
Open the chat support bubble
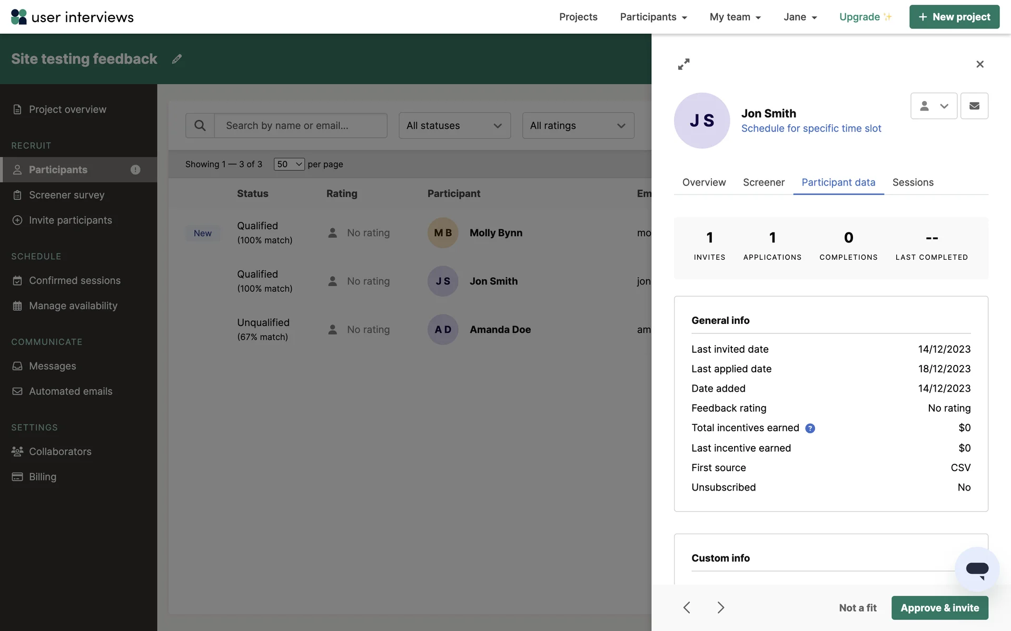977,569
